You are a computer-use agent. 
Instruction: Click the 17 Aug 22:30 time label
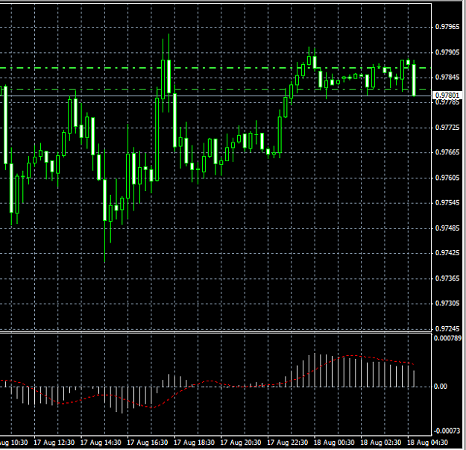287,443
